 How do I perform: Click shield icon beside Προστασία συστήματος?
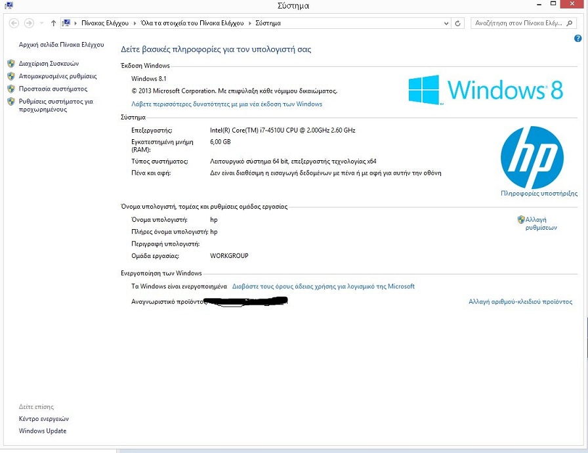coord(11,89)
